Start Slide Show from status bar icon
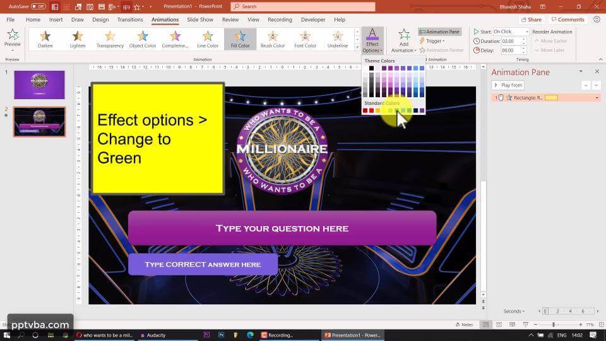Screen dimensions: 606x341 pos(525,325)
